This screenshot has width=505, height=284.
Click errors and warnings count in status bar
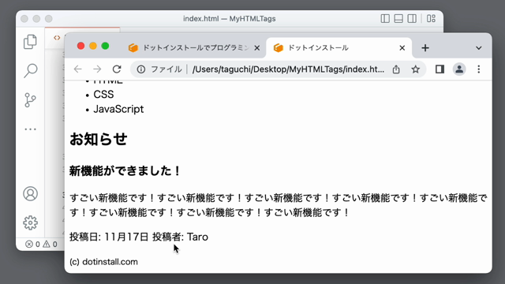(x=41, y=244)
